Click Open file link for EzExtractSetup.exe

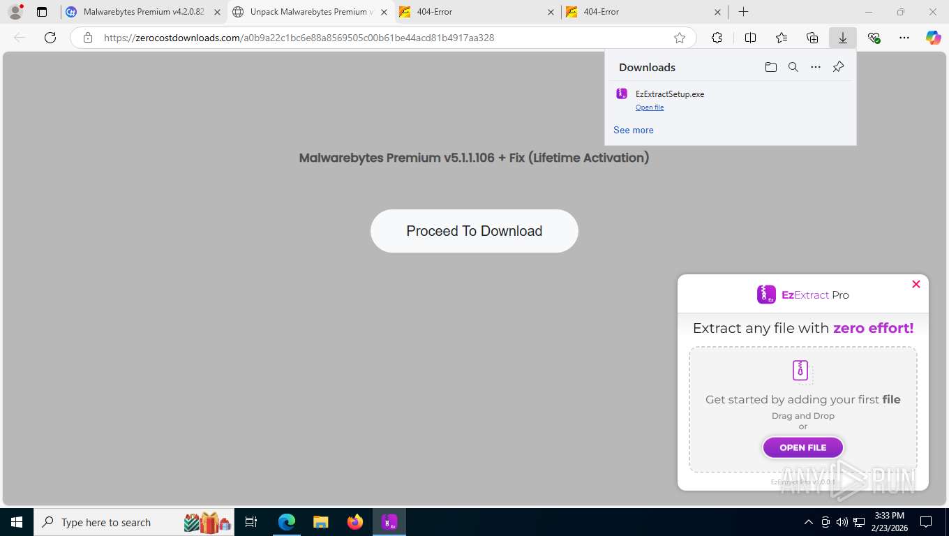[650, 107]
